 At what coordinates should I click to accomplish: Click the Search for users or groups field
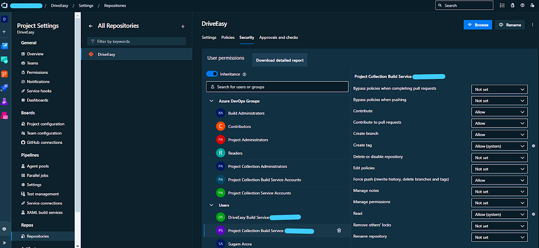tap(277, 87)
